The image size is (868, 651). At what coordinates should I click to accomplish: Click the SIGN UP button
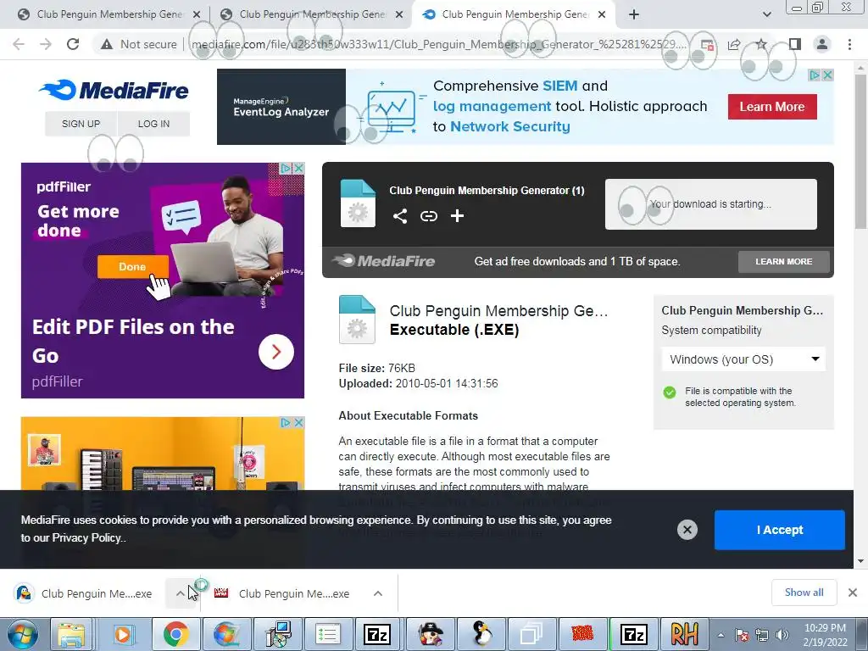81,124
